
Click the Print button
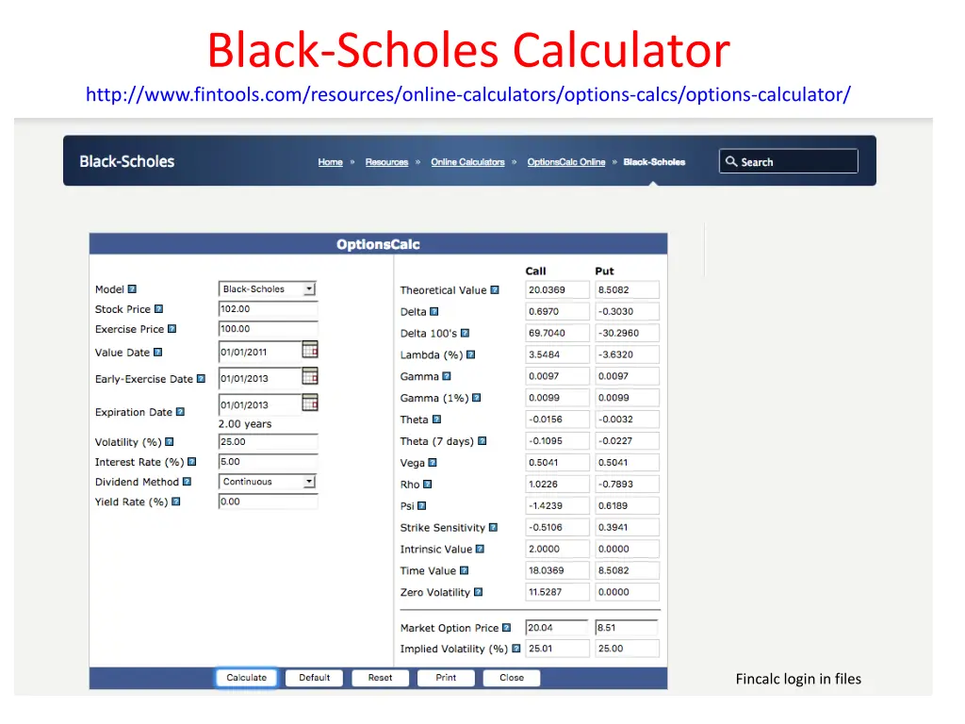coord(446,678)
